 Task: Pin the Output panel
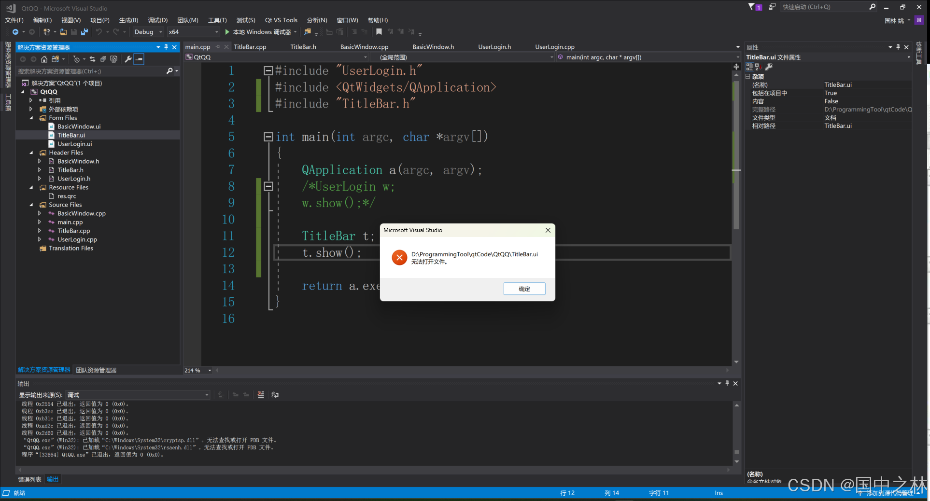point(727,383)
